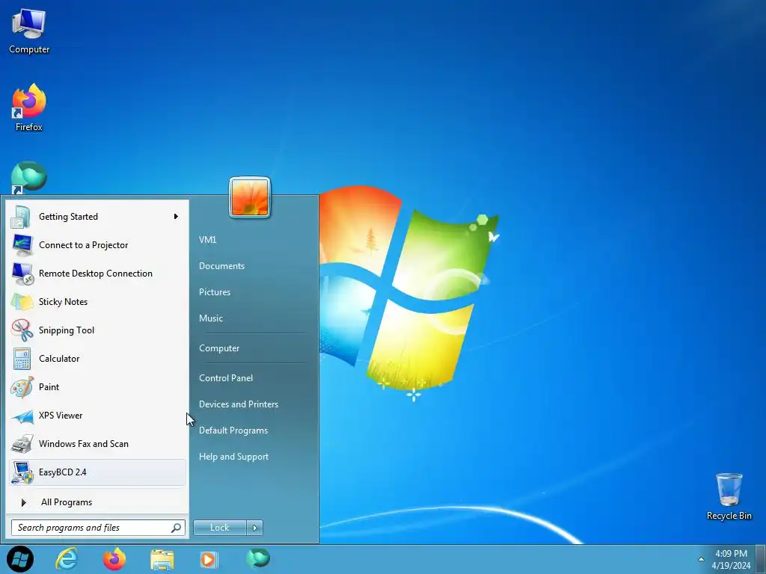Open the green globe desktop shortcut
766x574 pixels.
29,177
